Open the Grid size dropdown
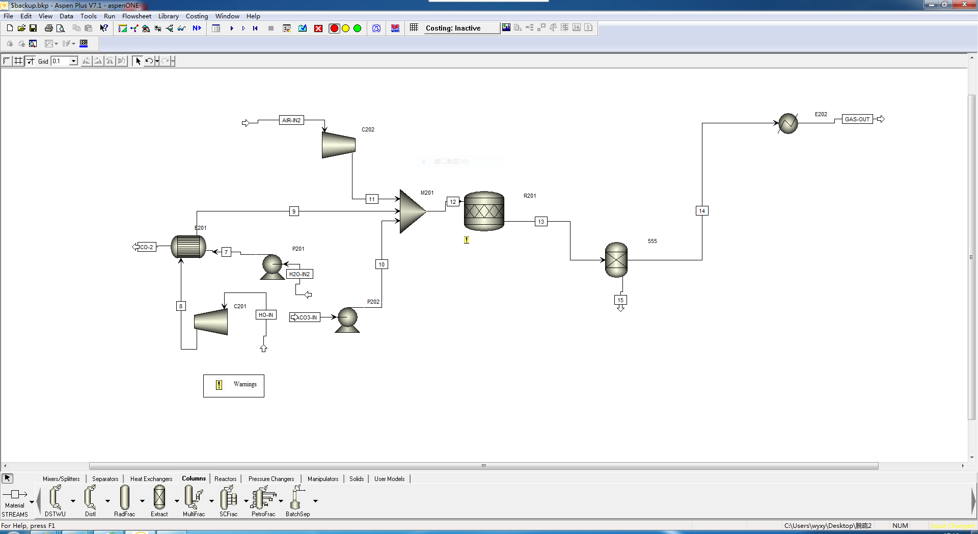This screenshot has width=978, height=534. (x=73, y=61)
